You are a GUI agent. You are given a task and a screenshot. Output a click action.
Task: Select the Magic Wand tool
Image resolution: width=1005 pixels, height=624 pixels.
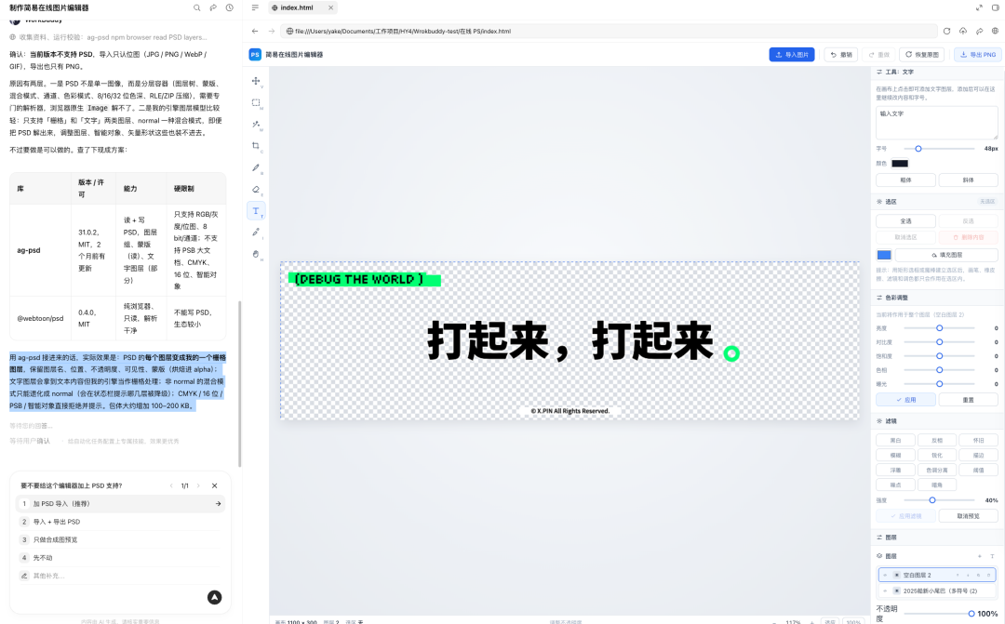click(256, 125)
